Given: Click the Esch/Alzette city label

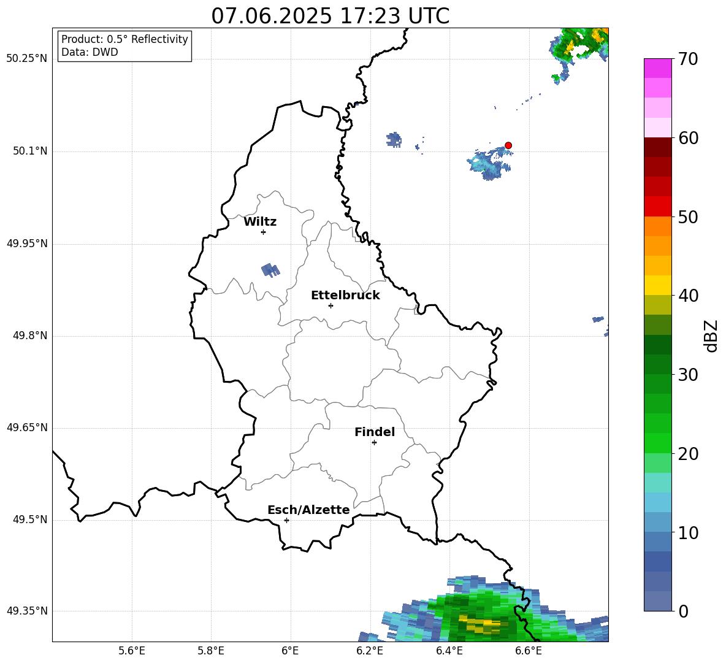Looking at the screenshot, I should click(308, 510).
